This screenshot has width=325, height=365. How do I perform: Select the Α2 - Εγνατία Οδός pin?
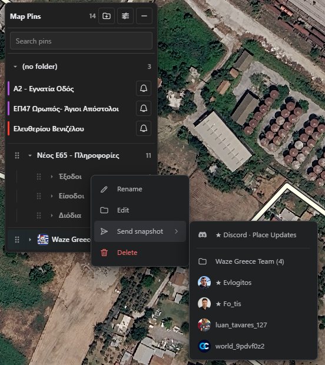[44, 89]
